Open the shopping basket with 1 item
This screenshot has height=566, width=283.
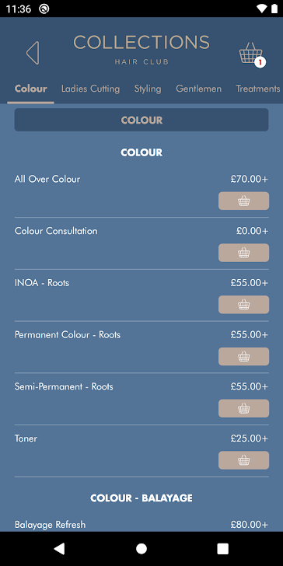pos(252,54)
